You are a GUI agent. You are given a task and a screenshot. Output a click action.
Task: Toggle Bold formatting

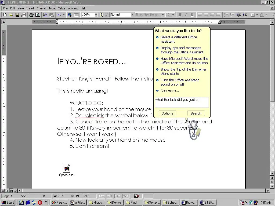180,15
